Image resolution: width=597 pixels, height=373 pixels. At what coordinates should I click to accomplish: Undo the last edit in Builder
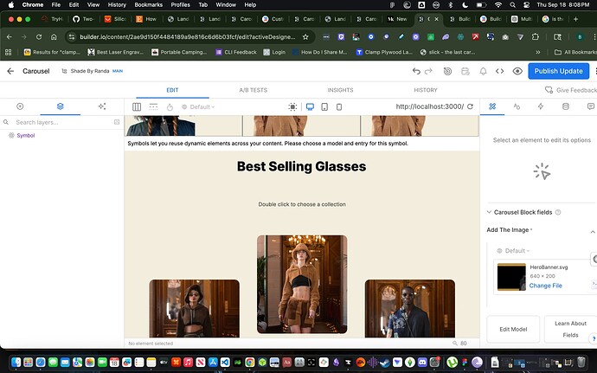416,71
